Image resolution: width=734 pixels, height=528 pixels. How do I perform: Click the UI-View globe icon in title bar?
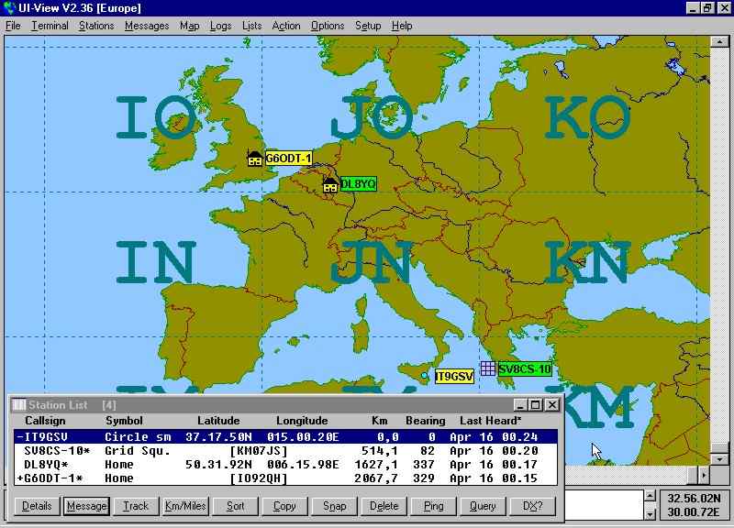(9, 8)
